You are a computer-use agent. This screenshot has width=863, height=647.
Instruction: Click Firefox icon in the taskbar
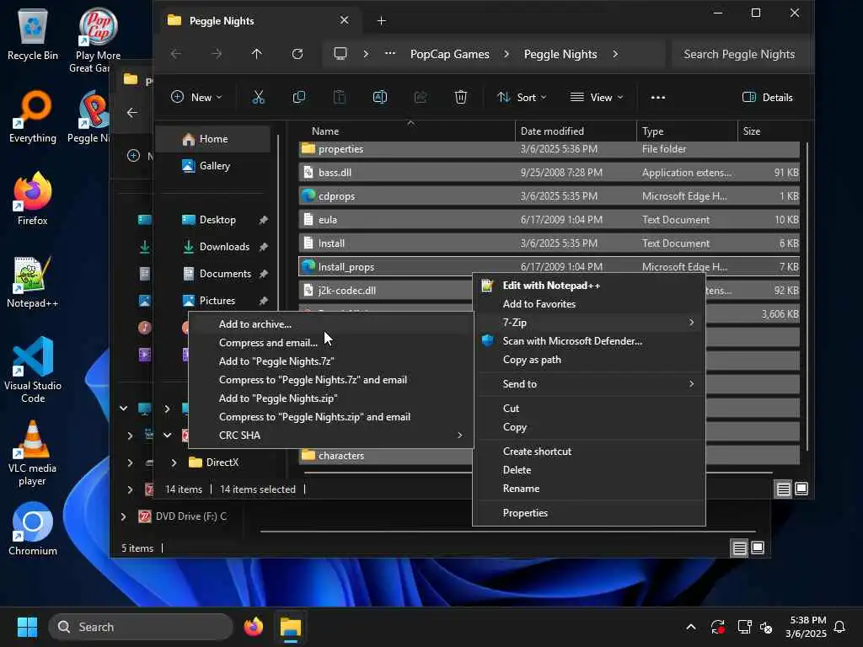click(x=253, y=627)
